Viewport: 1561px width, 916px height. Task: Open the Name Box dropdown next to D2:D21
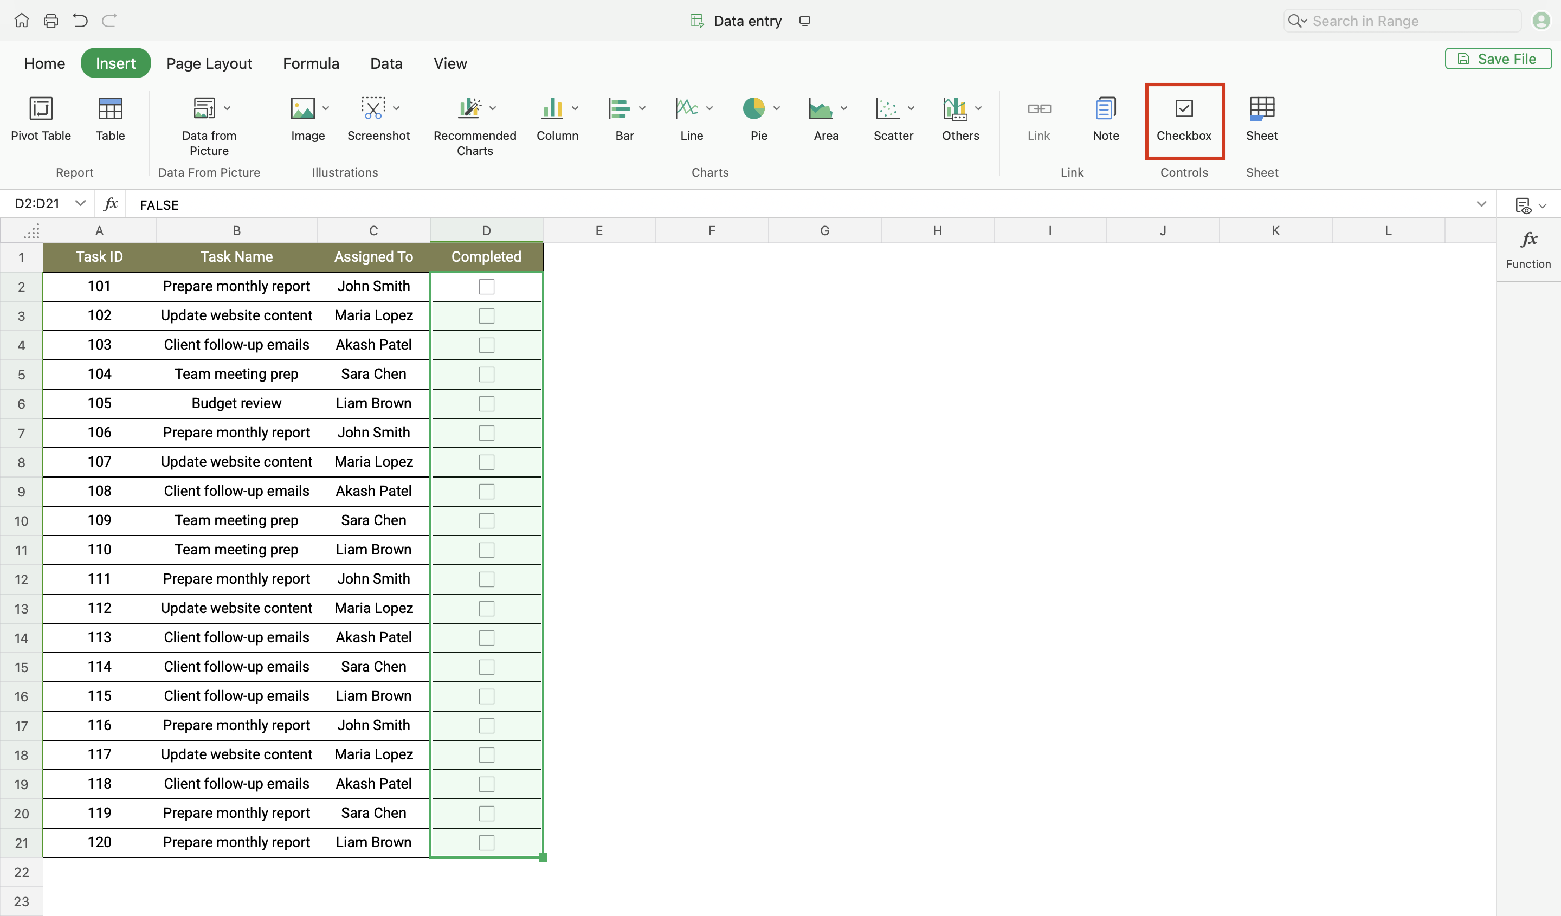[80, 204]
